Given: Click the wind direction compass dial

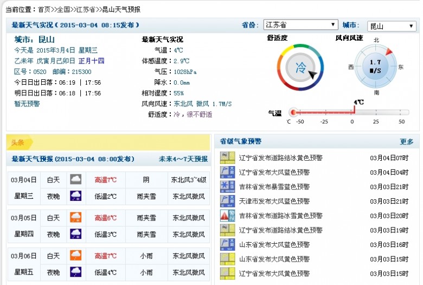Looking at the screenshot, I should [x=375, y=66].
